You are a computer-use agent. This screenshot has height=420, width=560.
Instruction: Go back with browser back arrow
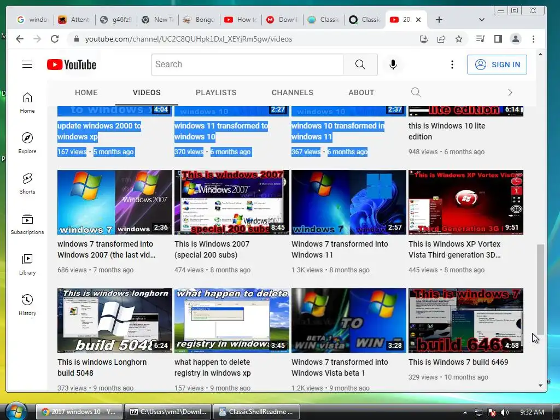[20, 39]
